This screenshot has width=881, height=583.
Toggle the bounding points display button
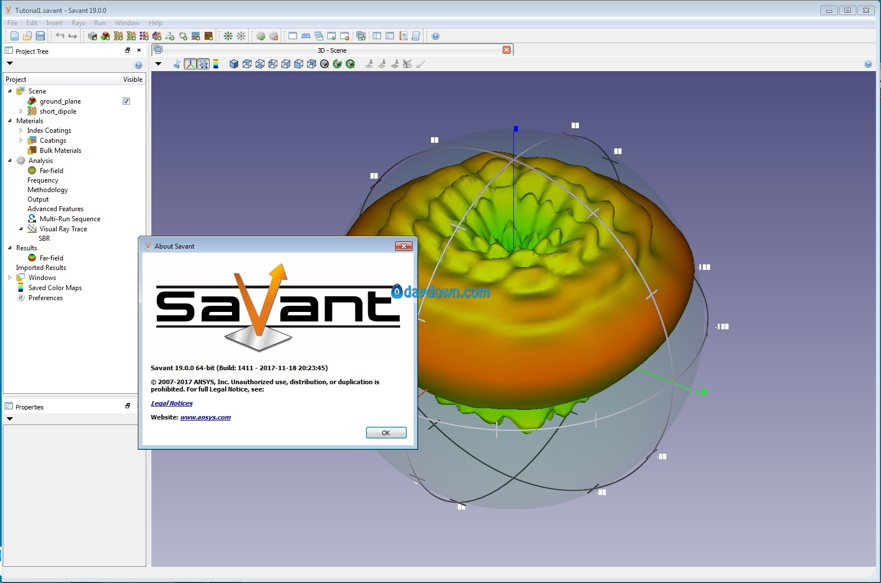point(203,64)
